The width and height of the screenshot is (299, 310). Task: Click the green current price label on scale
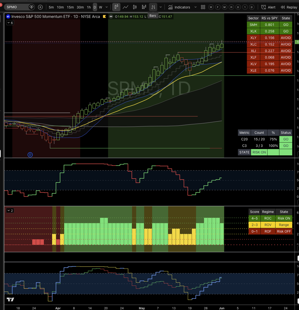297,42
